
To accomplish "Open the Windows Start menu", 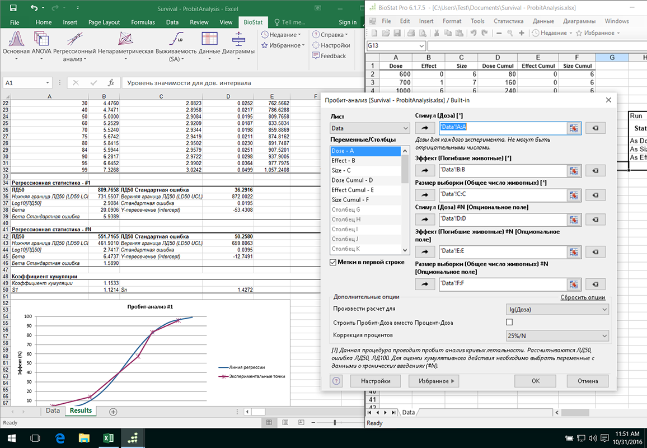I will [x=12, y=438].
